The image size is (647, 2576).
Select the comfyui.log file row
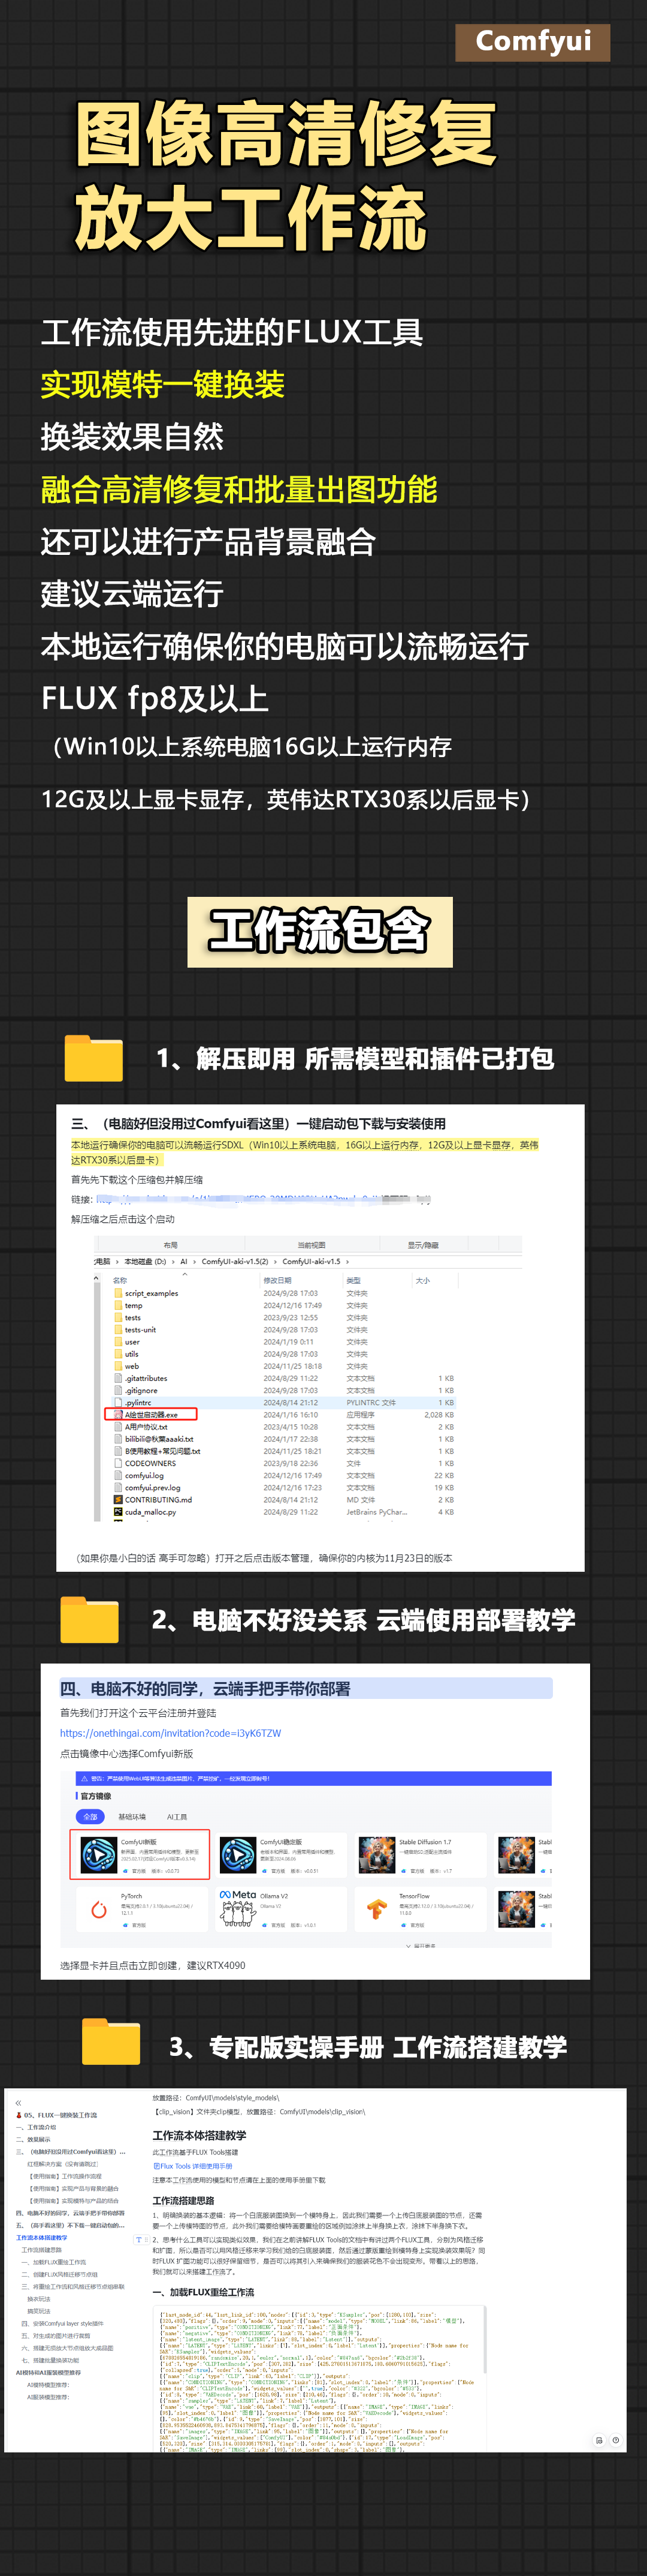(283, 1475)
